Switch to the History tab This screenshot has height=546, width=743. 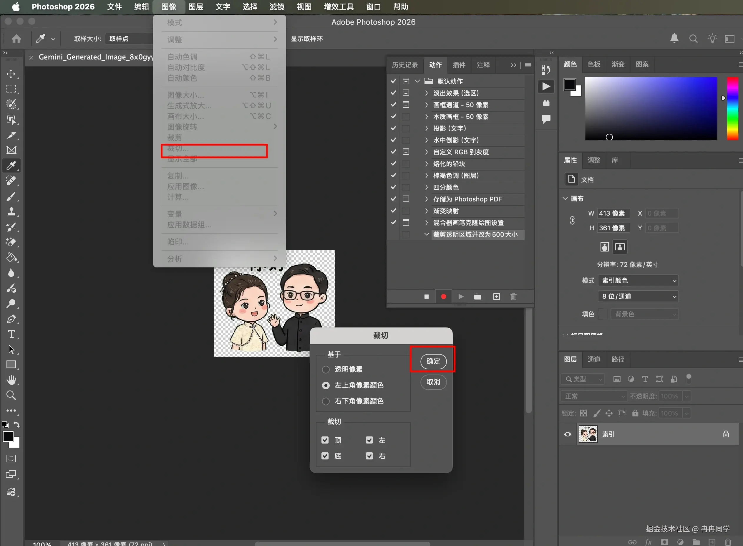pos(405,65)
